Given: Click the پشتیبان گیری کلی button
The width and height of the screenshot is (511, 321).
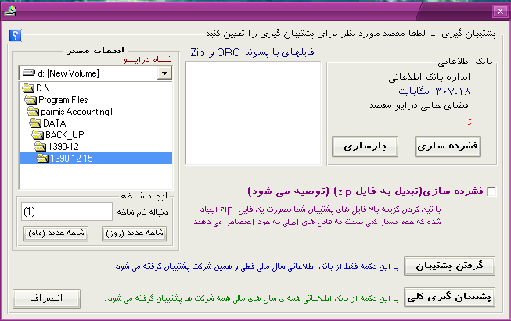Looking at the screenshot, I should point(449,297).
